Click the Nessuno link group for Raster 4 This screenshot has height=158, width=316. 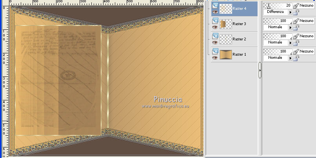[307, 5]
